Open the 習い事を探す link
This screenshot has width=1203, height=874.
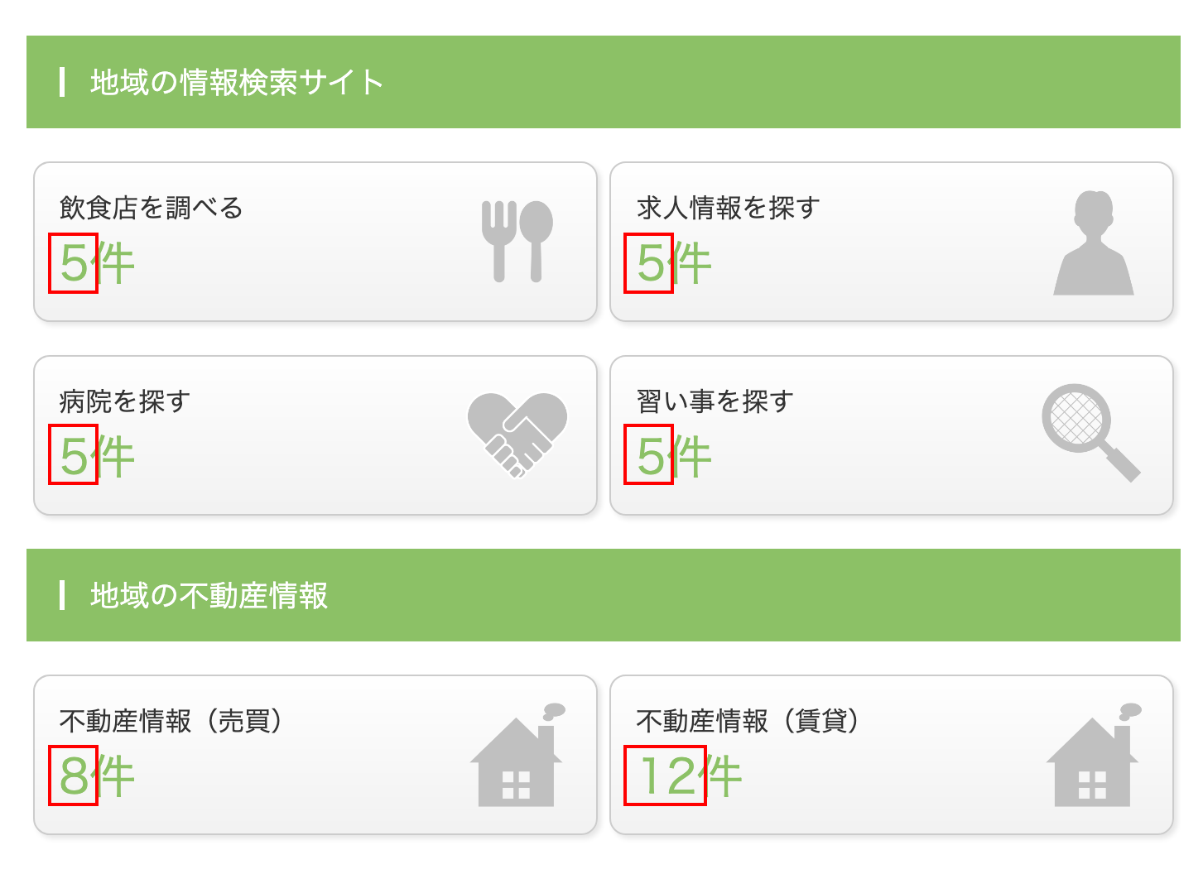pyautogui.click(x=715, y=401)
